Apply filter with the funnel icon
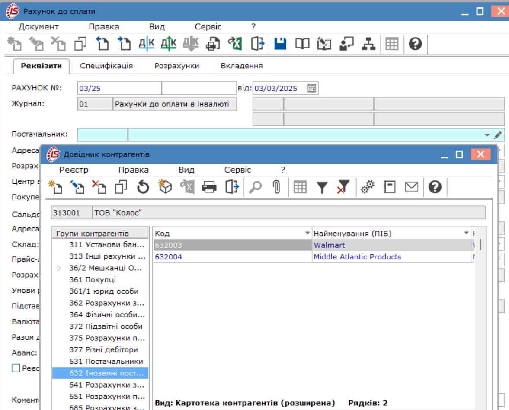The width and height of the screenshot is (509, 410). click(x=322, y=187)
